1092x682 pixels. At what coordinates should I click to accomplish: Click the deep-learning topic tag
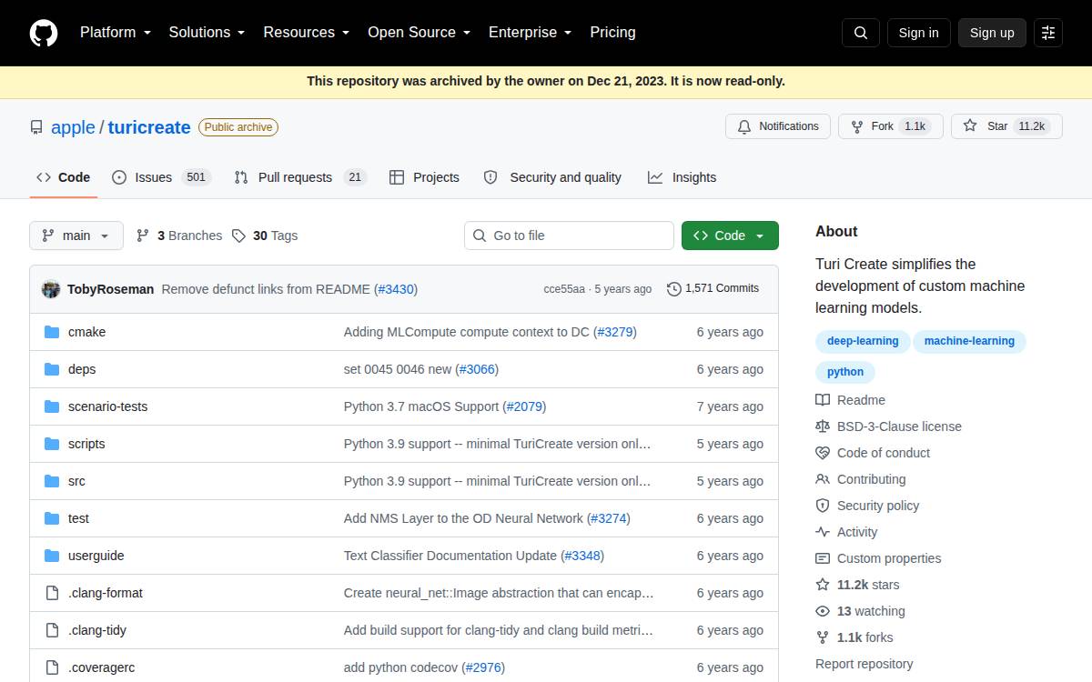pyautogui.click(x=863, y=341)
